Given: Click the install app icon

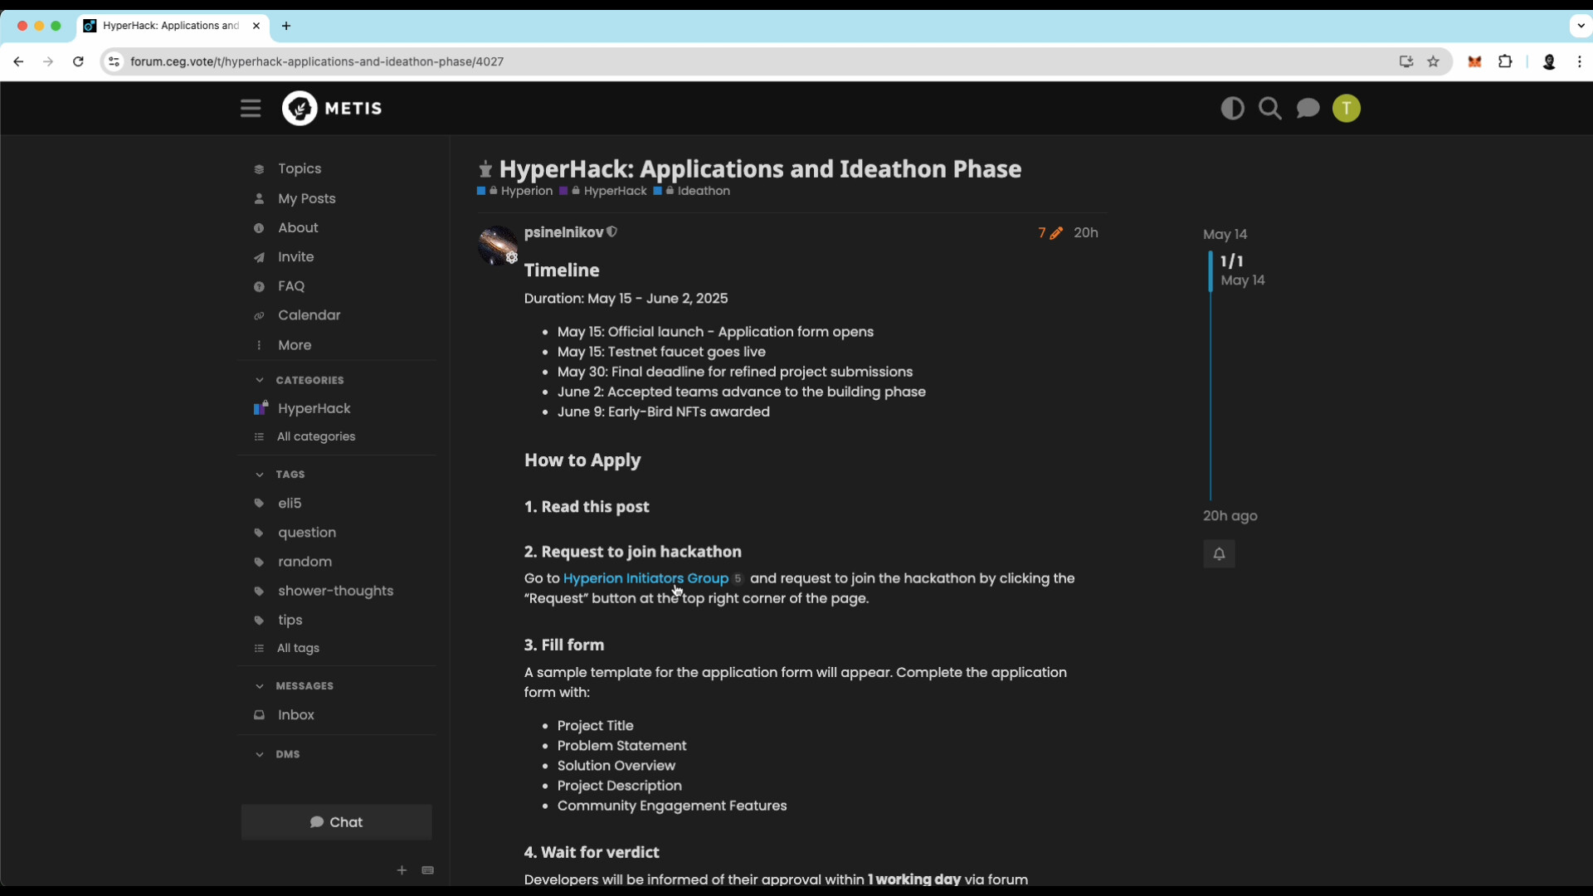Looking at the screenshot, I should [x=1405, y=61].
